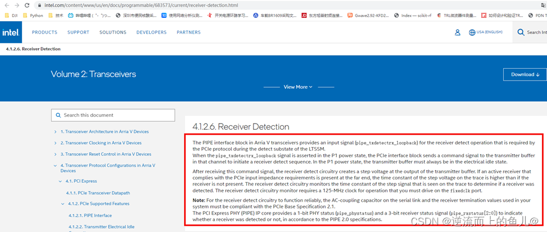Expand chevron for 3. Transceiver Reset Control

point(56,154)
